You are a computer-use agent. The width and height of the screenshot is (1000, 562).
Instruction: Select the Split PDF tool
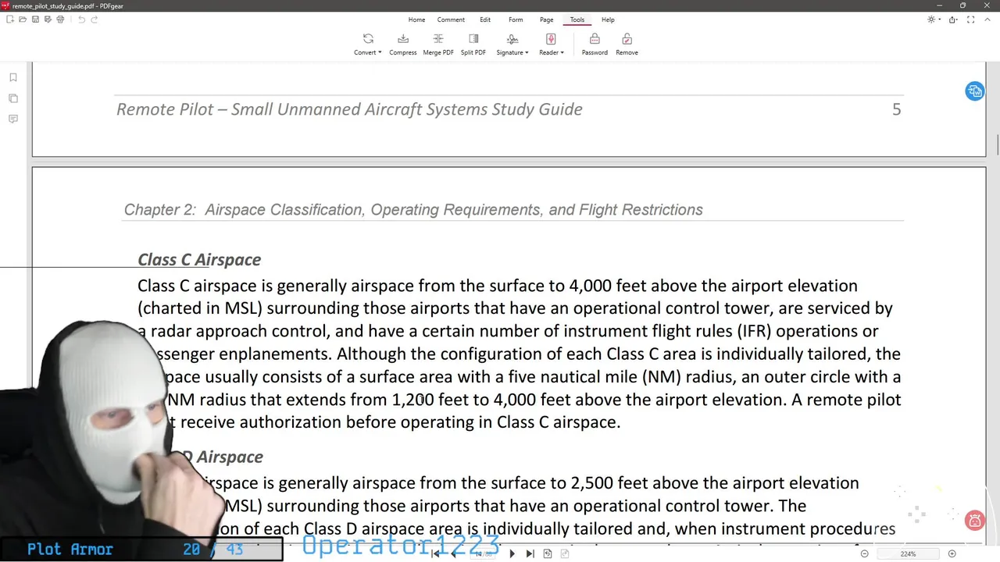473,44
